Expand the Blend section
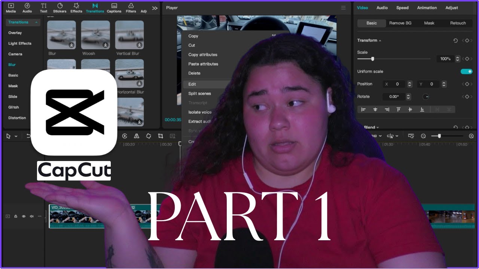479x269 pixels. [378, 127]
